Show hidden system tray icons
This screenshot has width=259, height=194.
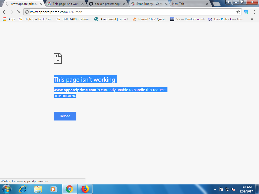pyautogui.click(x=215, y=189)
